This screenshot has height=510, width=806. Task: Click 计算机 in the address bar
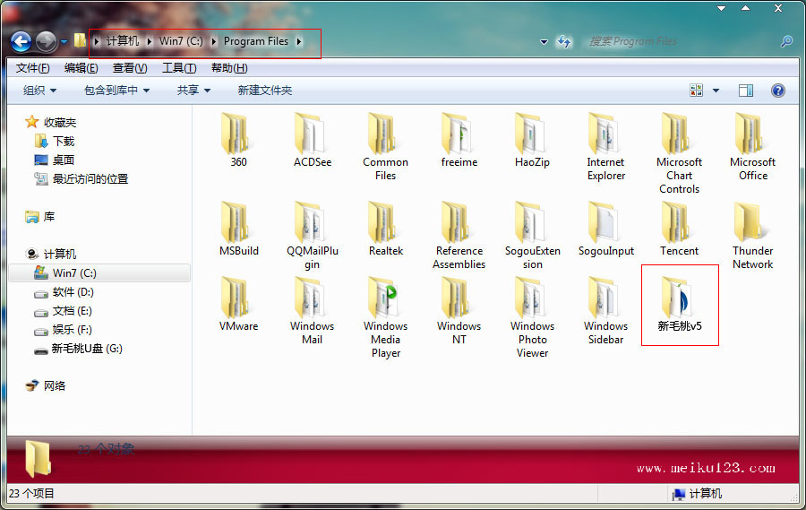(x=123, y=41)
